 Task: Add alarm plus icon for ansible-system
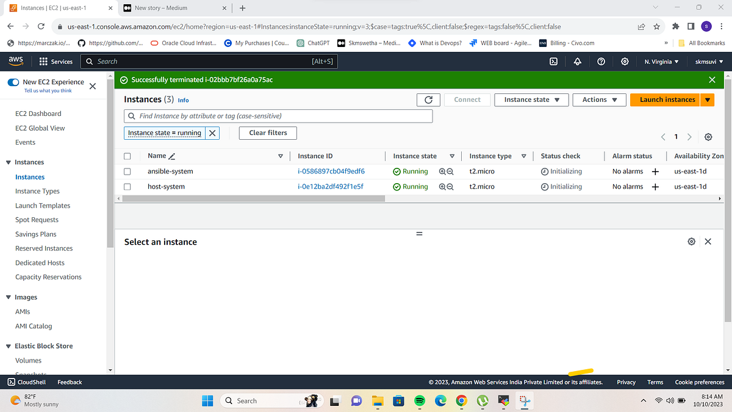[655, 172]
